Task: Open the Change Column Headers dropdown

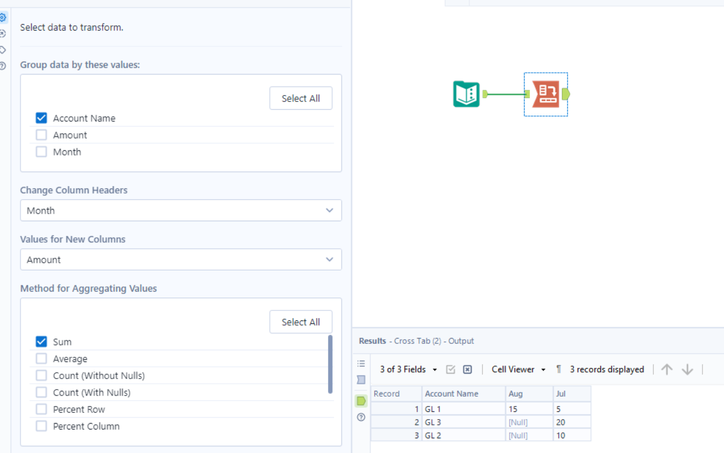Action: (x=181, y=210)
